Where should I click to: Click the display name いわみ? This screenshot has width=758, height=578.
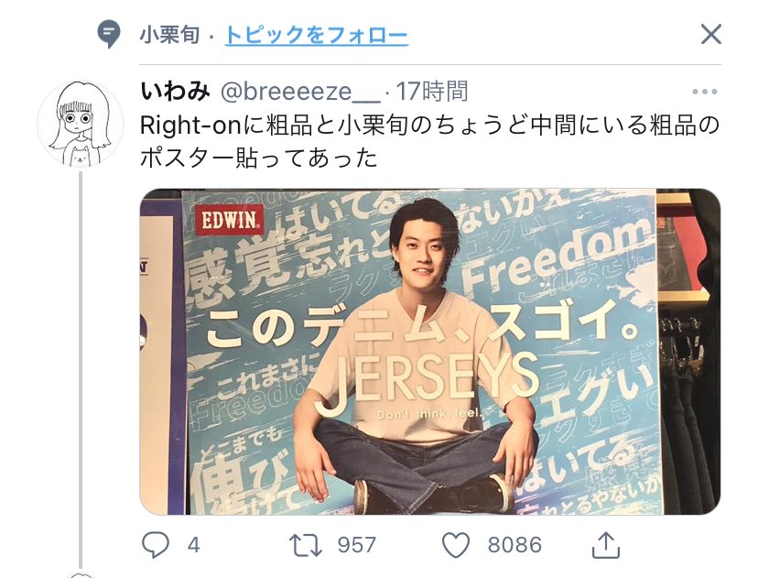coord(176,91)
